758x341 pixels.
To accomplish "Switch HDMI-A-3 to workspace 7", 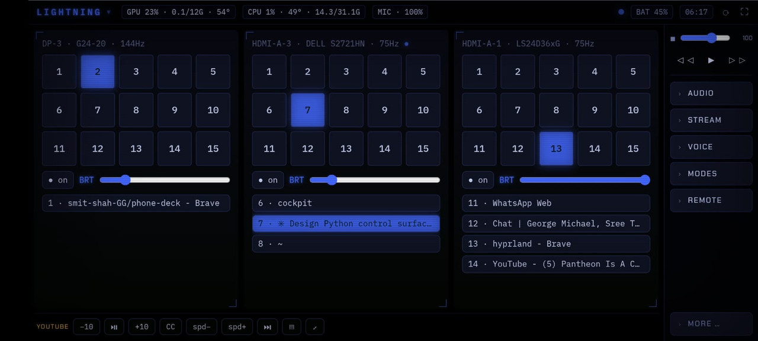I will pyautogui.click(x=308, y=110).
